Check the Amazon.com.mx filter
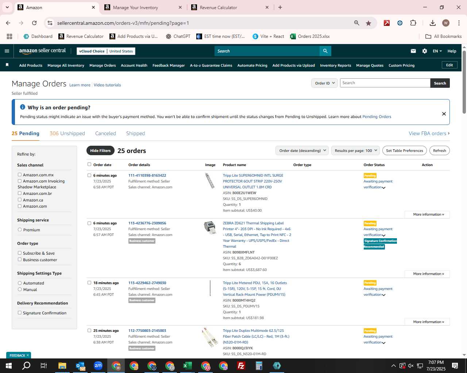The height and width of the screenshot is (373, 467). pos(20,174)
